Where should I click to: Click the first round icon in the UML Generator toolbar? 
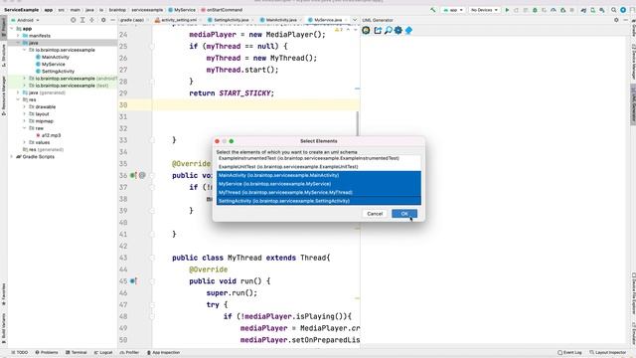point(366,30)
